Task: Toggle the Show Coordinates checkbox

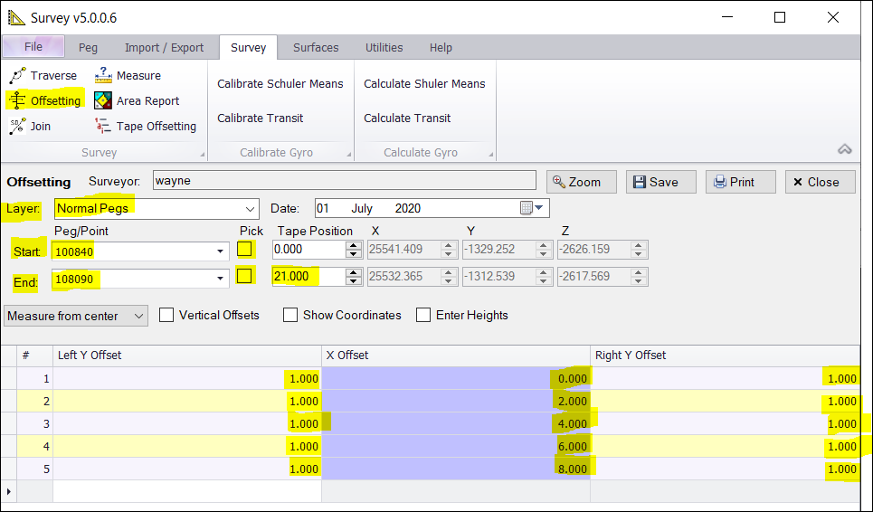Action: [290, 316]
